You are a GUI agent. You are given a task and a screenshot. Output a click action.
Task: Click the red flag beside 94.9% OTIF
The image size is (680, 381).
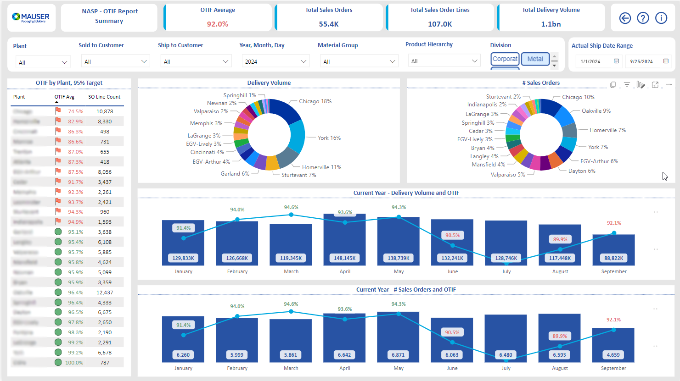click(x=58, y=221)
